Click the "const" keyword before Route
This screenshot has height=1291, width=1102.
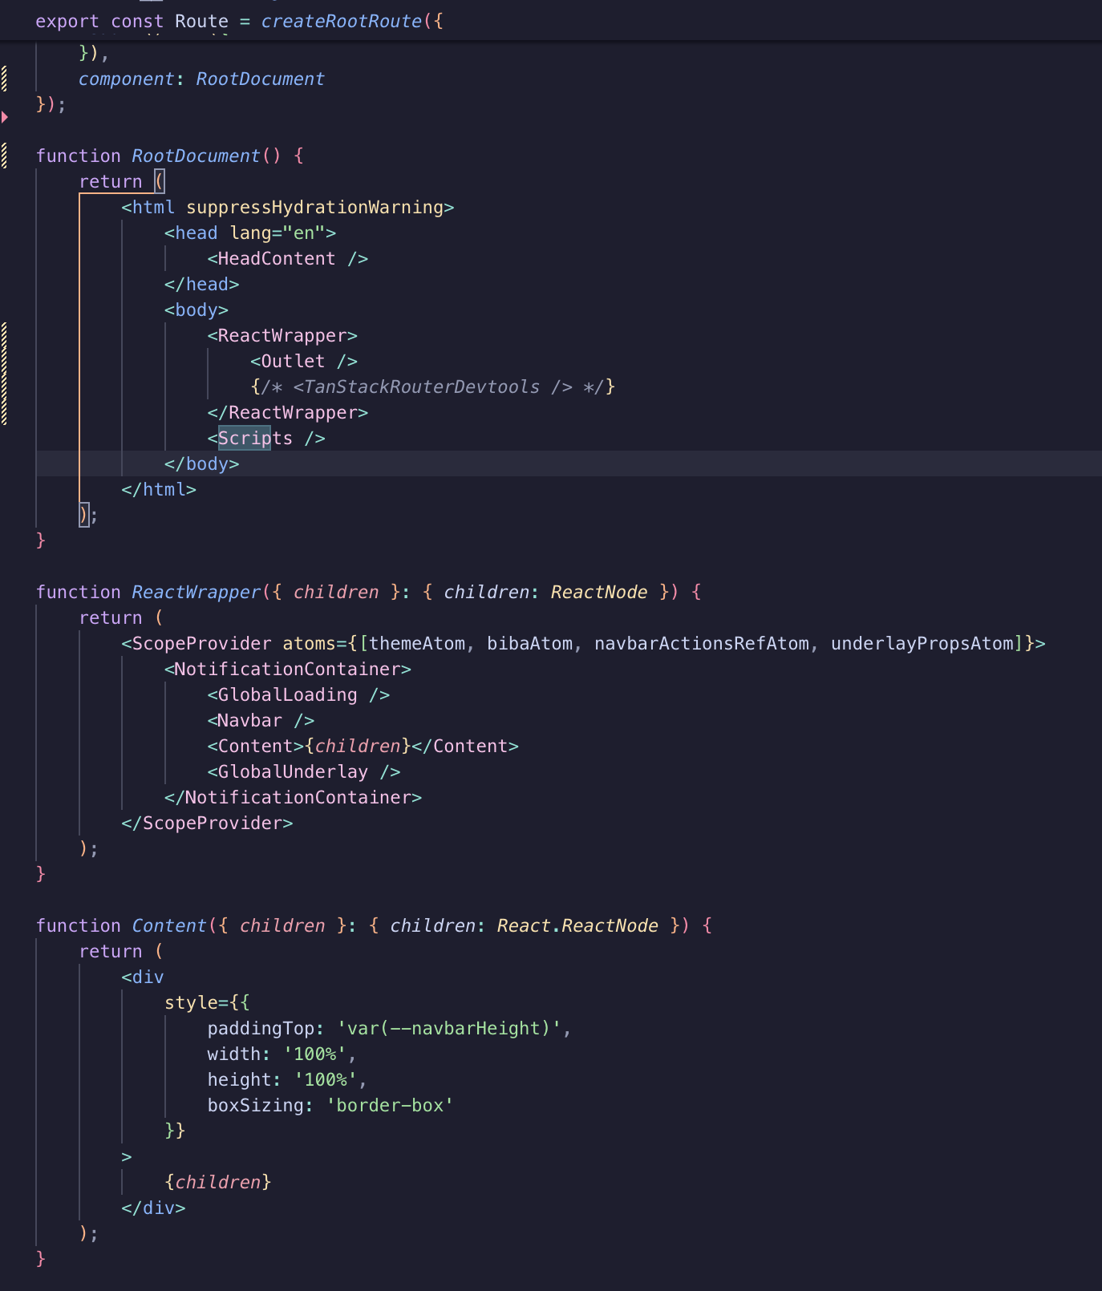[137, 22]
